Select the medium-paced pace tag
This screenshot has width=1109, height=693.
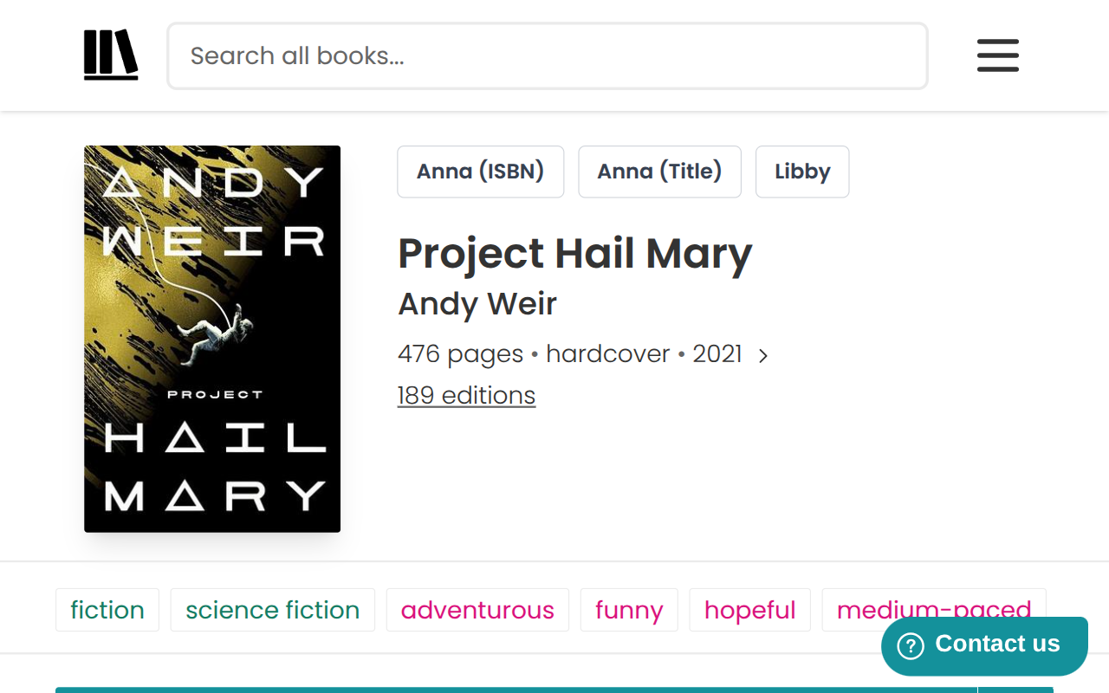coord(934,610)
